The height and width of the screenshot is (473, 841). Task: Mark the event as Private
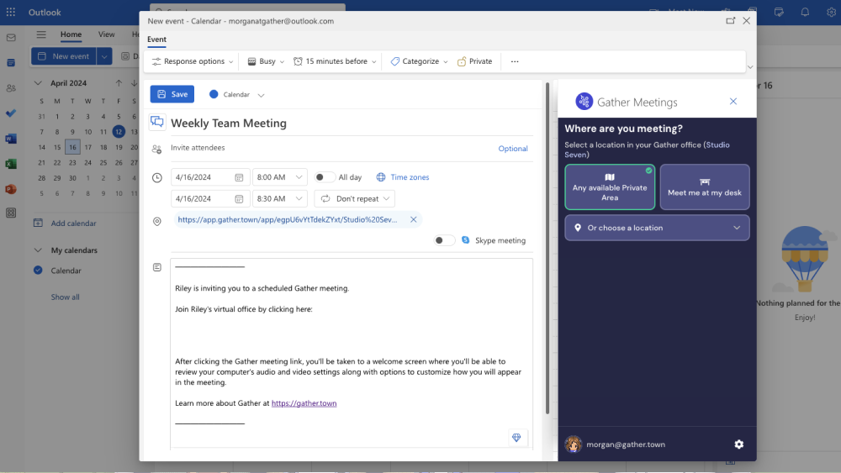point(474,61)
